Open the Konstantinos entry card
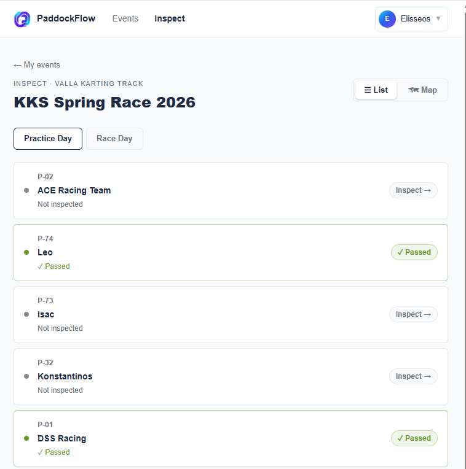This screenshot has height=469, width=466. (x=231, y=376)
